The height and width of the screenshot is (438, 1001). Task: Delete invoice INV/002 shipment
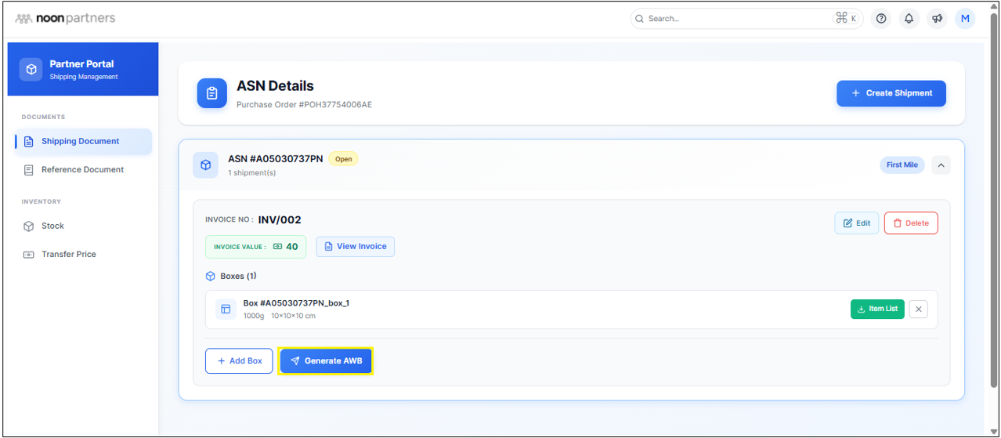[x=910, y=223]
